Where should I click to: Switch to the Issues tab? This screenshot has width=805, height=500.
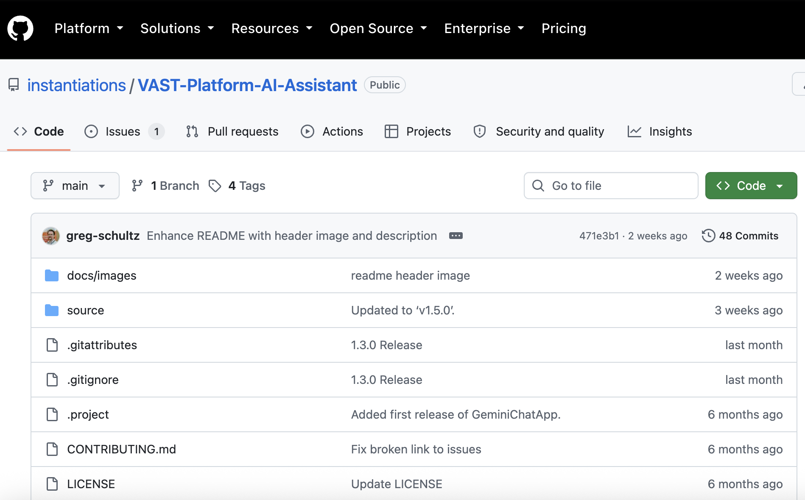(124, 131)
